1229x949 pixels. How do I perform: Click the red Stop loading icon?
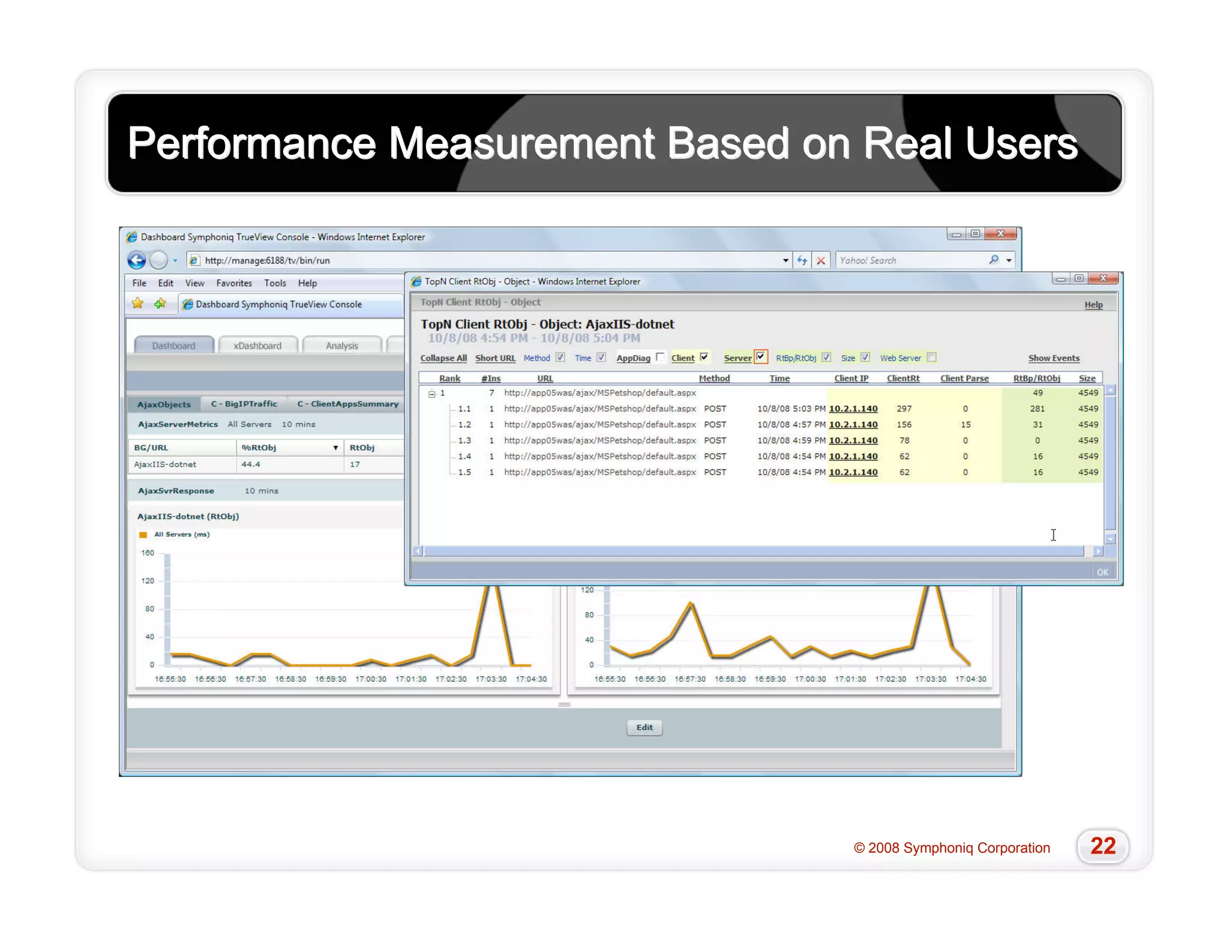[821, 260]
